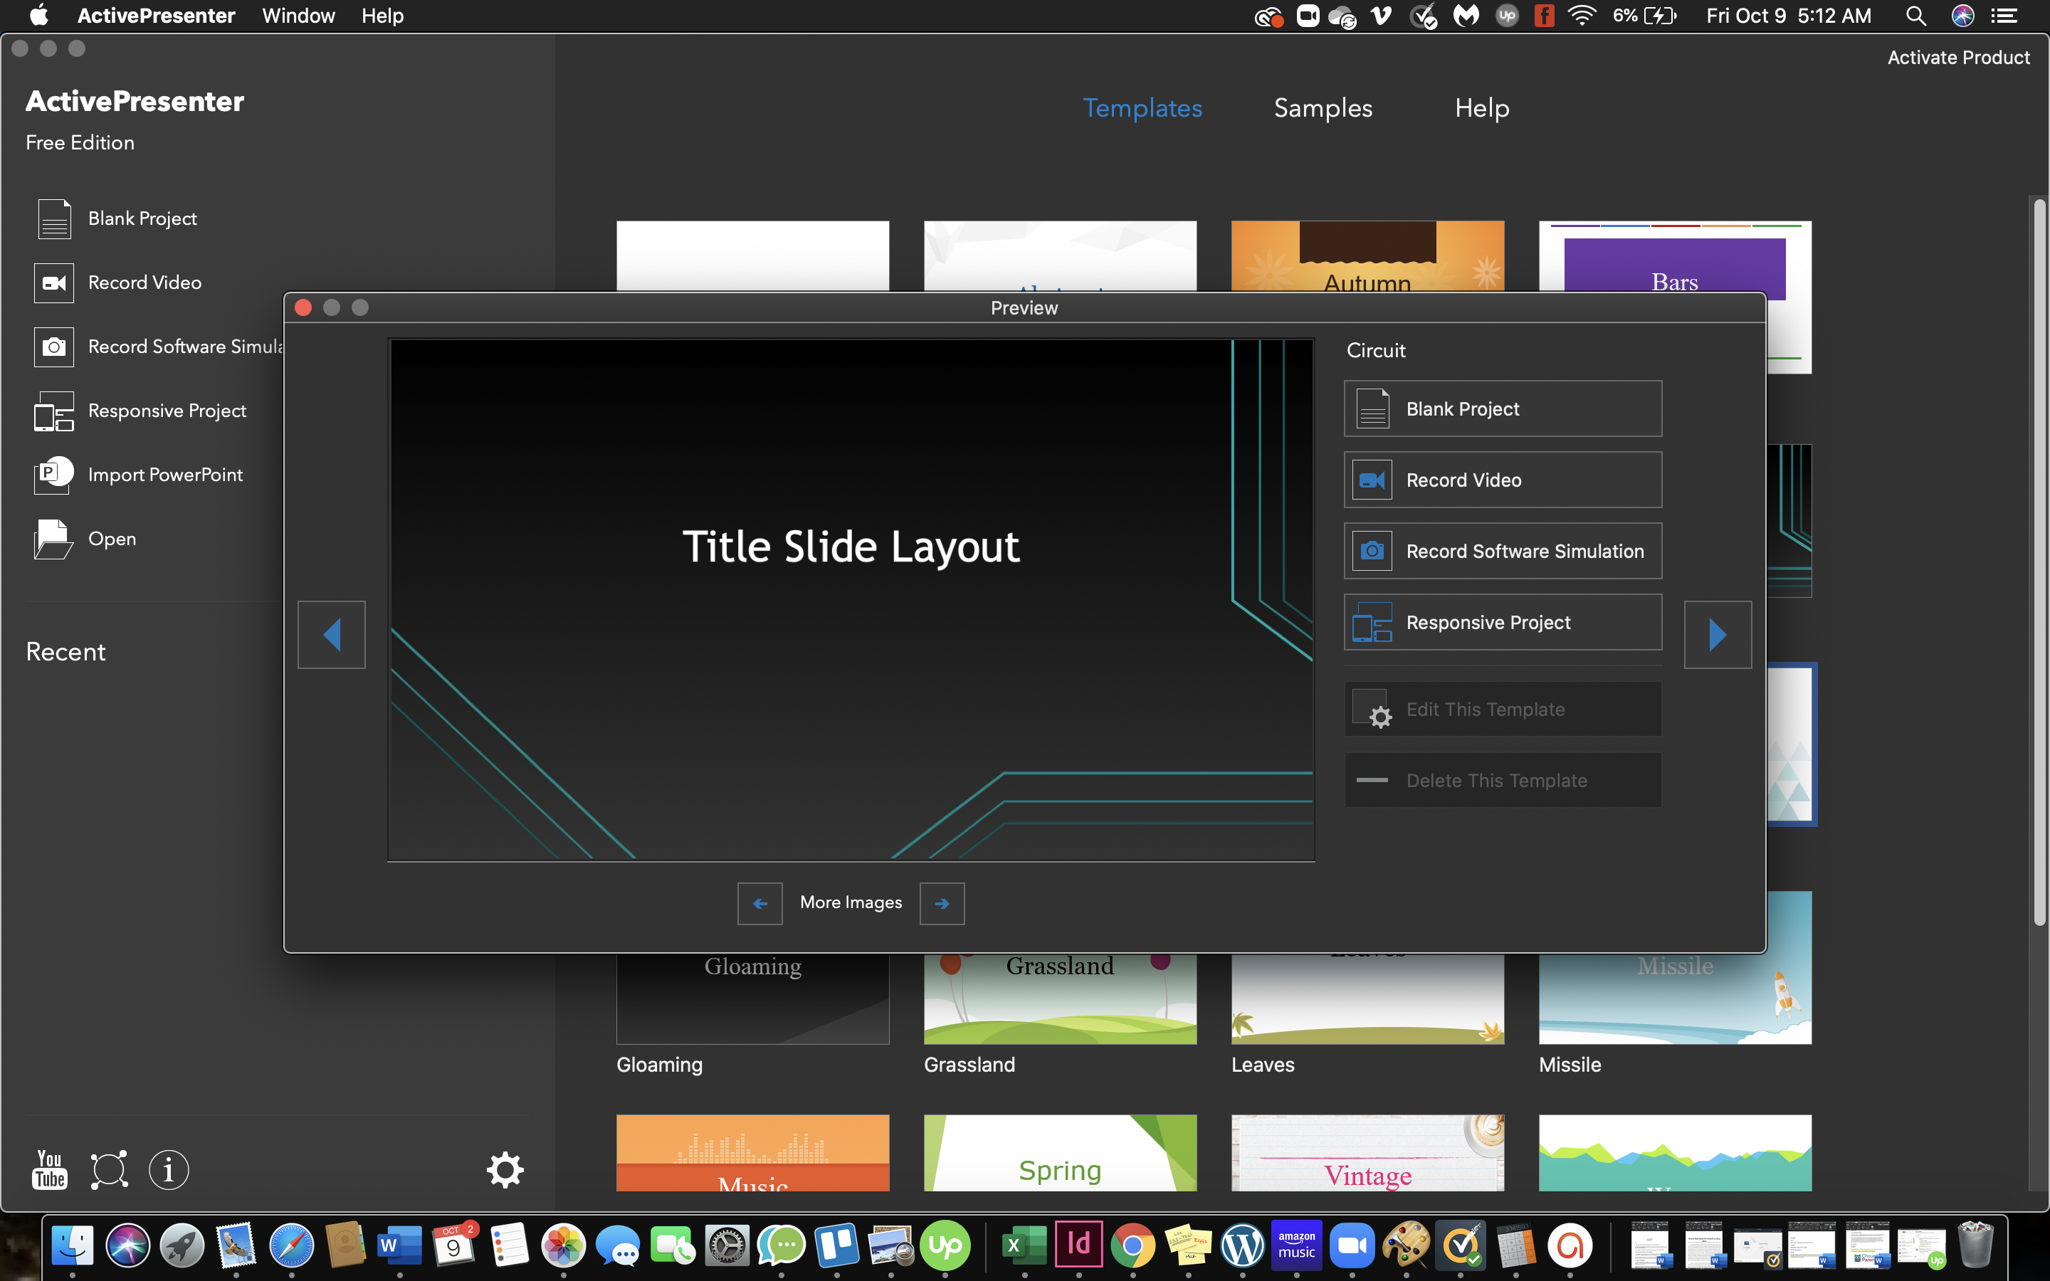Select the Spring template thumbnail
The width and height of the screenshot is (2050, 1281).
click(1060, 1153)
